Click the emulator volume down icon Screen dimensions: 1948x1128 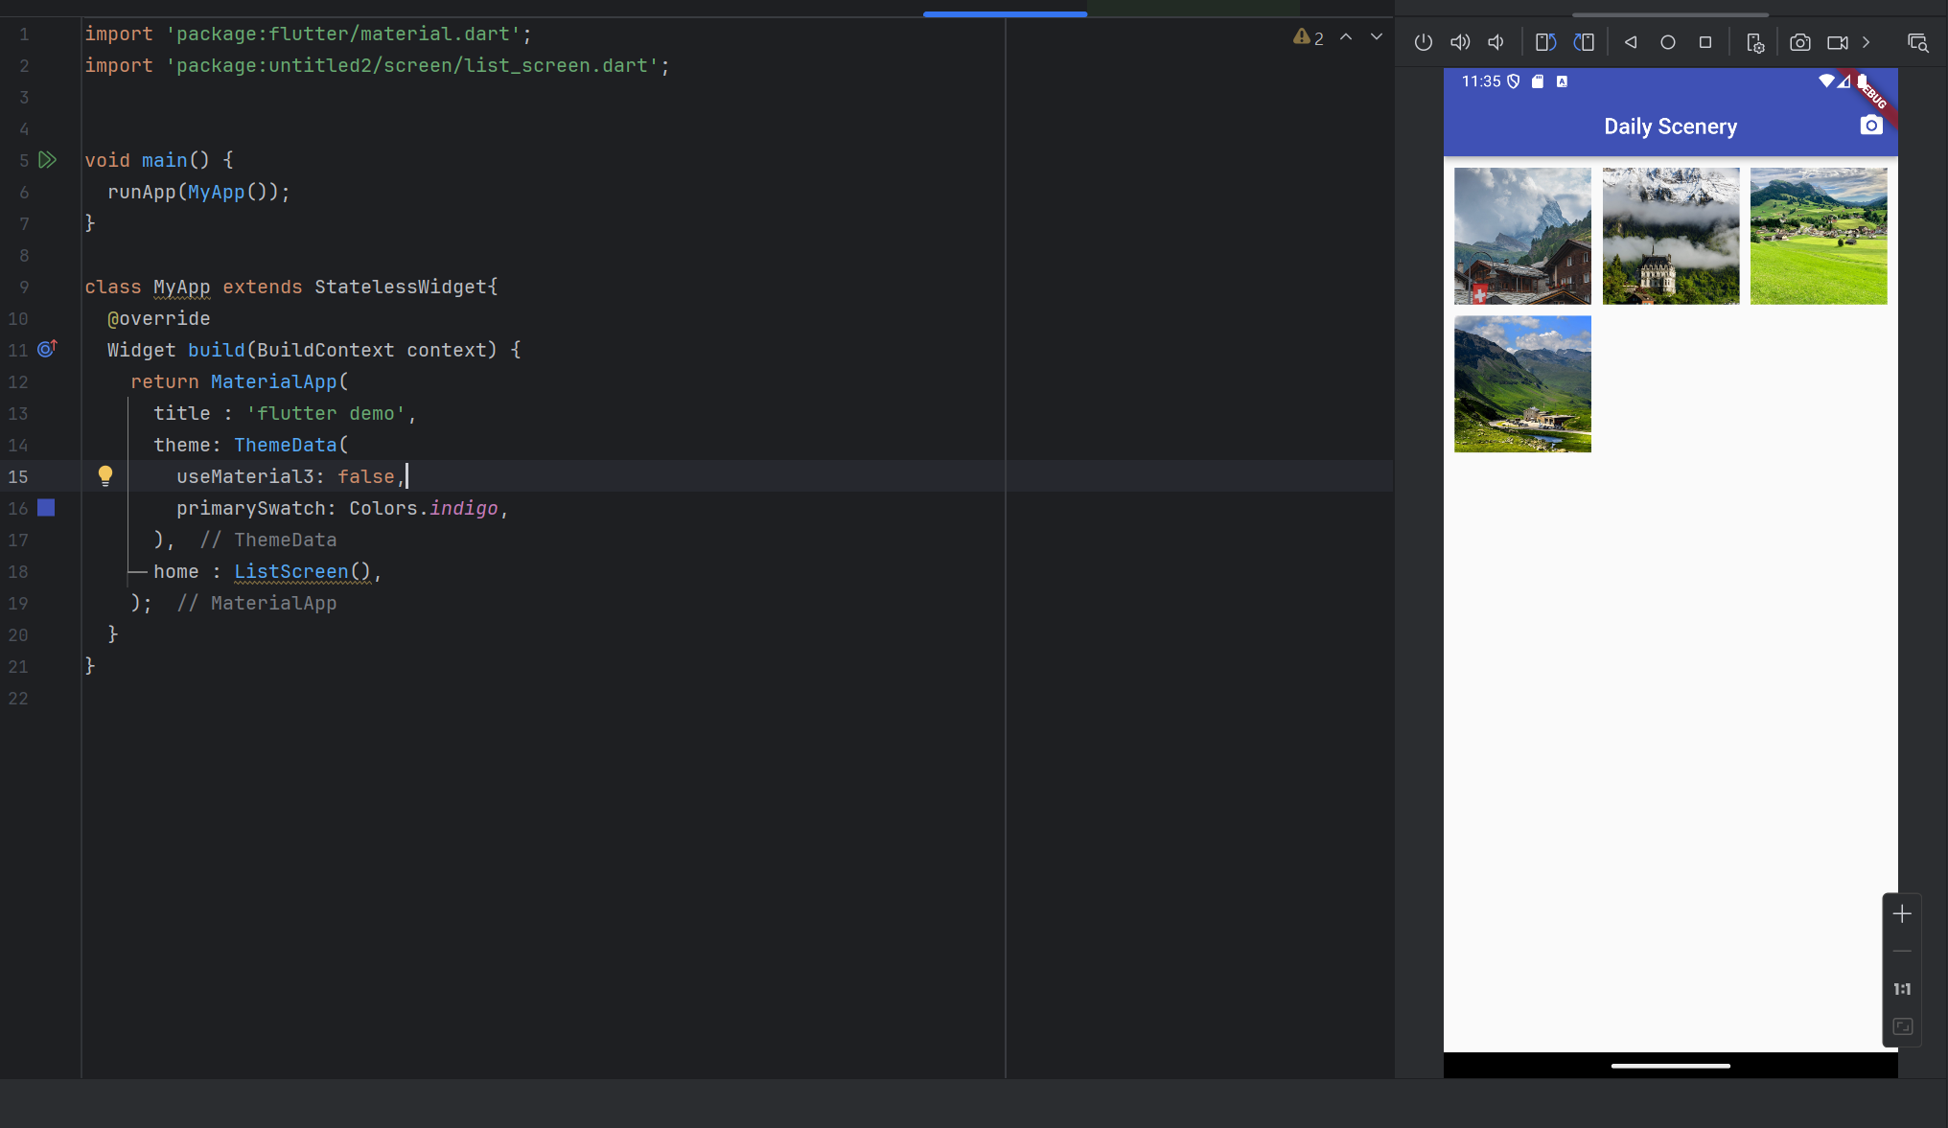1496,42
